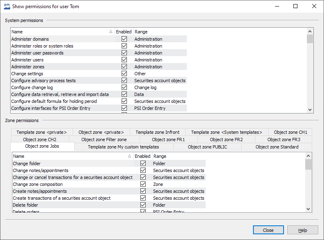Toggle the Administer domains checkbox

(124, 39)
